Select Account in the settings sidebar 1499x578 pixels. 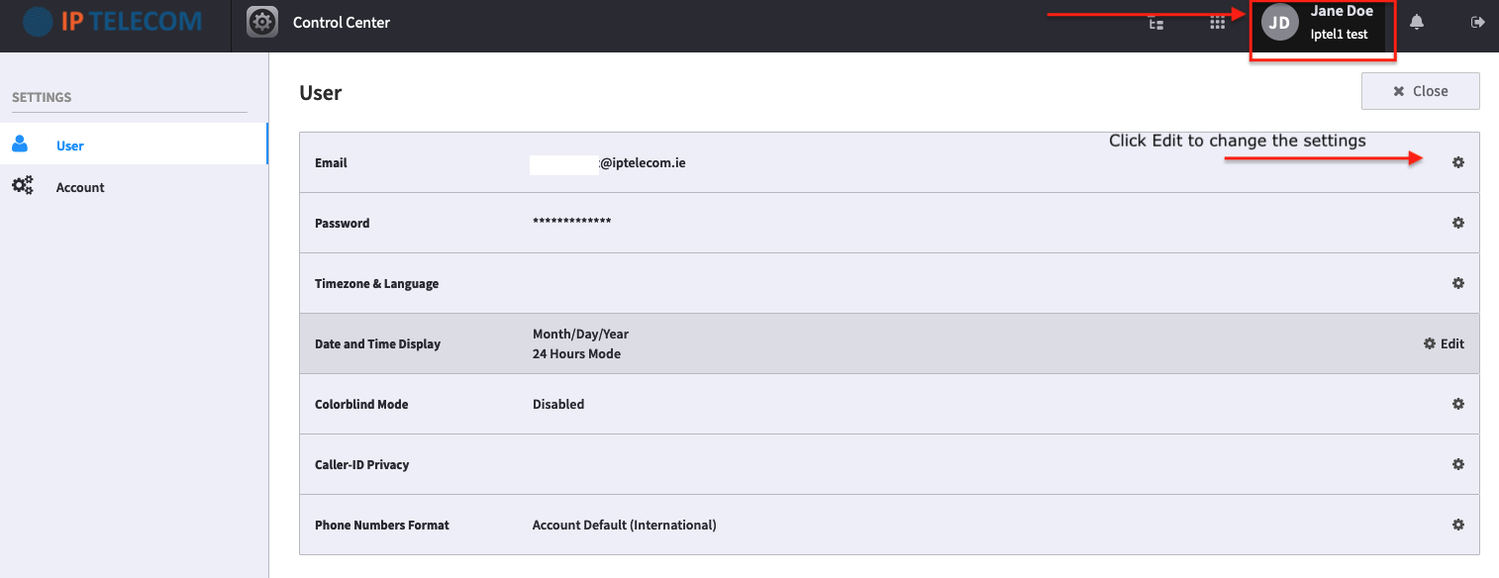pyautogui.click(x=134, y=187)
